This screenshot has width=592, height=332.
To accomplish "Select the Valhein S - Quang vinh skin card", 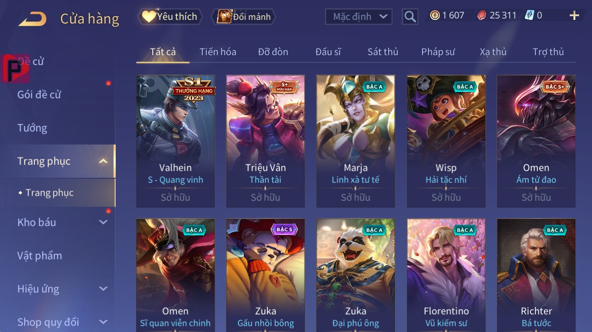I will [x=175, y=141].
